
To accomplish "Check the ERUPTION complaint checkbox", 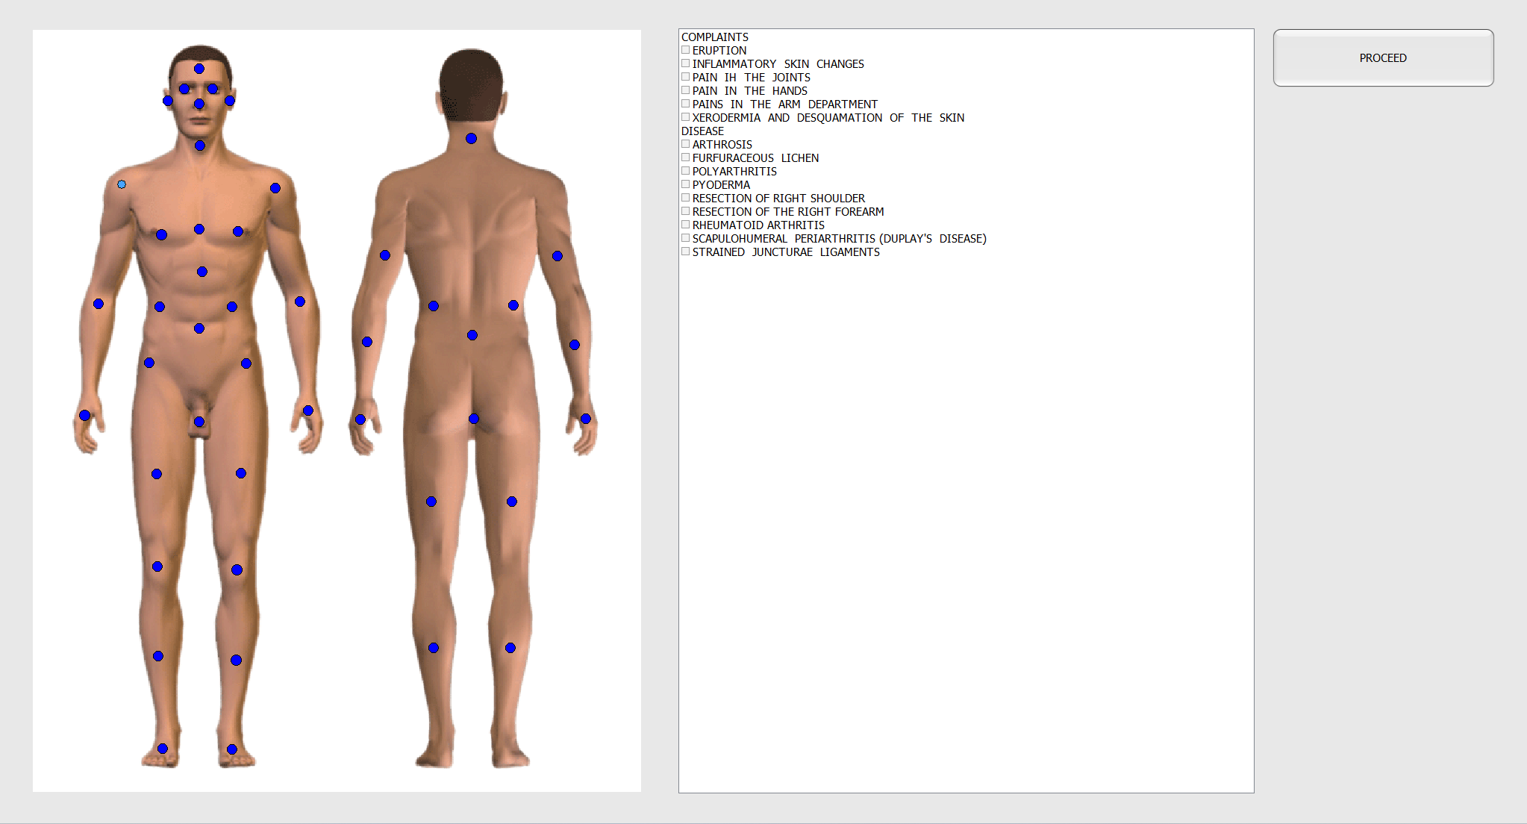I will pos(685,50).
